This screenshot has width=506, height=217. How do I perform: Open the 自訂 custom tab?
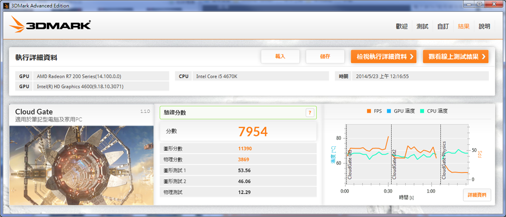(x=443, y=27)
